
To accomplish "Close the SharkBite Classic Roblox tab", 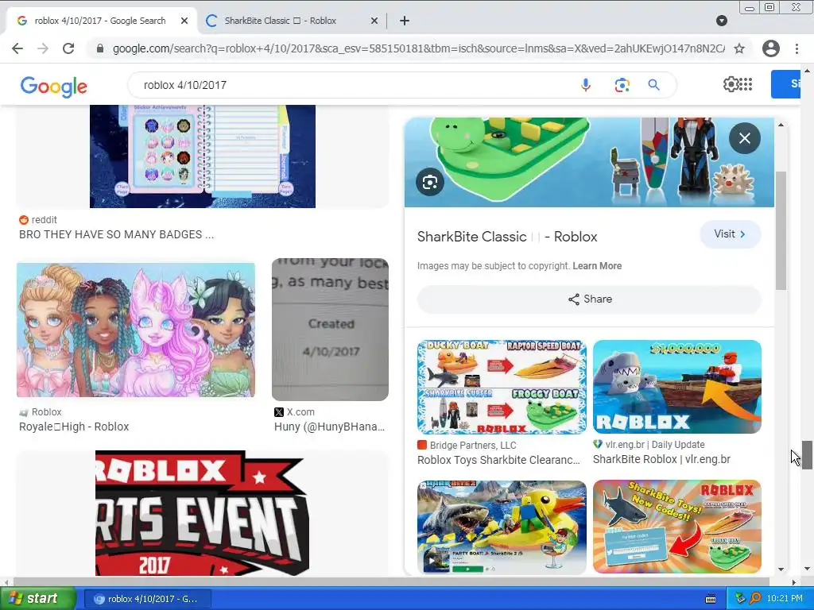I will (374, 21).
